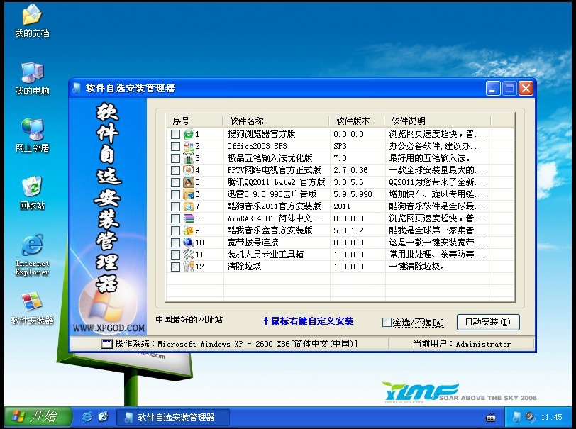Enable the 腾讯QQ2011 checkbox
The width and height of the screenshot is (576, 429).
[176, 182]
